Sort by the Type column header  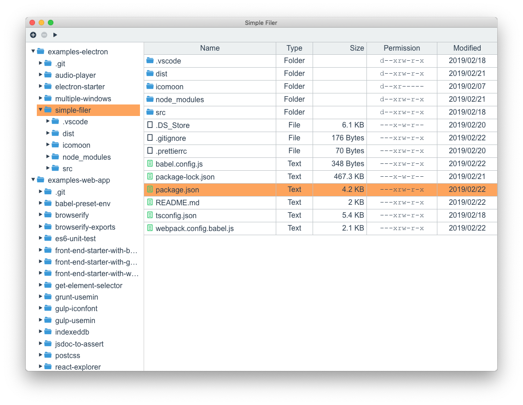click(294, 48)
